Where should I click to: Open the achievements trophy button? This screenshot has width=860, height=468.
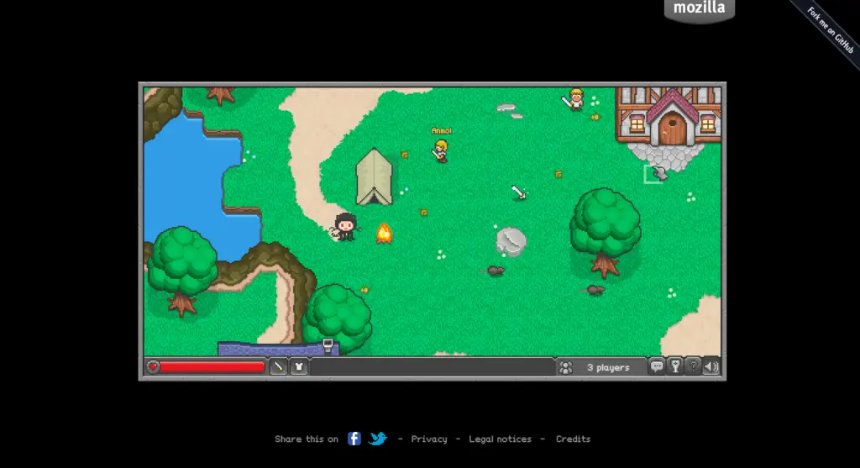point(674,367)
